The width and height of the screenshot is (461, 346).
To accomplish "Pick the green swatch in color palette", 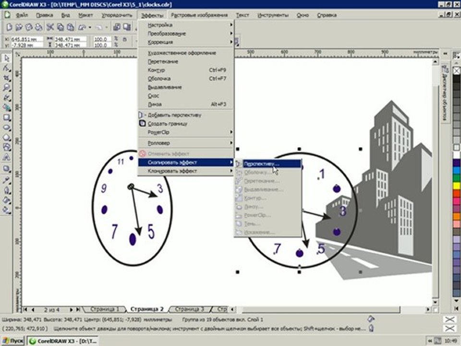I will pyautogui.click(x=456, y=178).
